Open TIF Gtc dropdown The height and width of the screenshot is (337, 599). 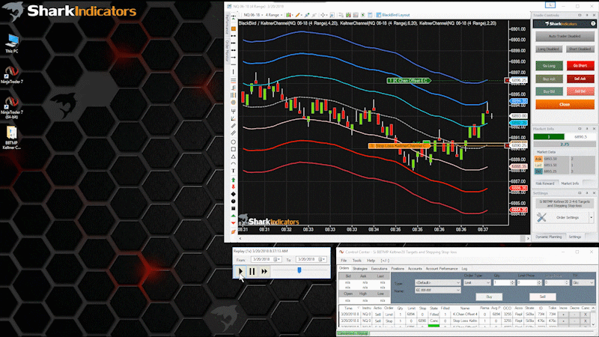point(583,283)
